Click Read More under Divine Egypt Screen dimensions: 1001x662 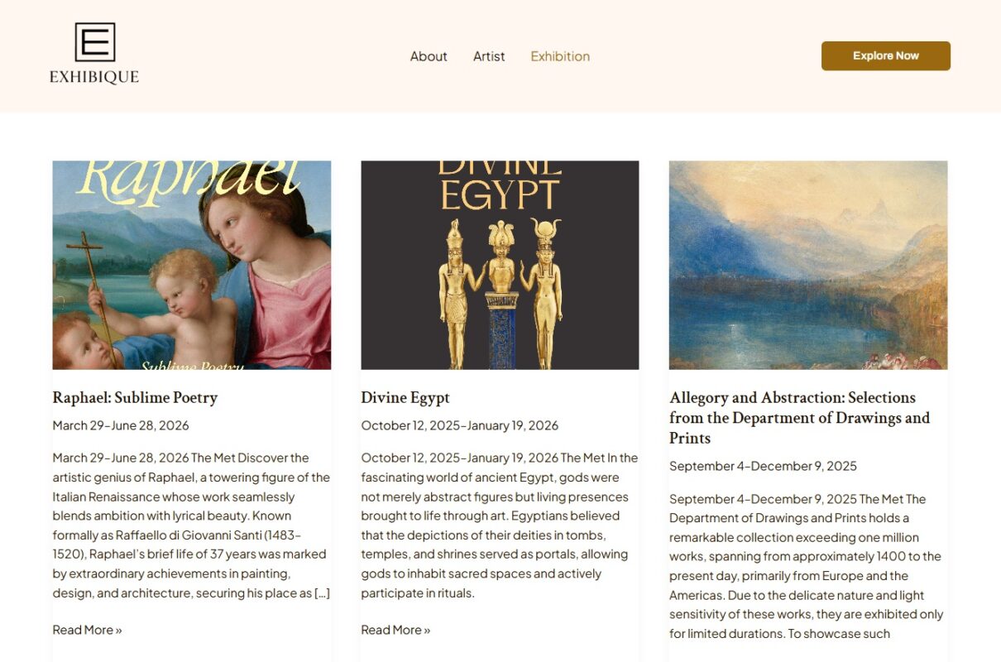(395, 630)
